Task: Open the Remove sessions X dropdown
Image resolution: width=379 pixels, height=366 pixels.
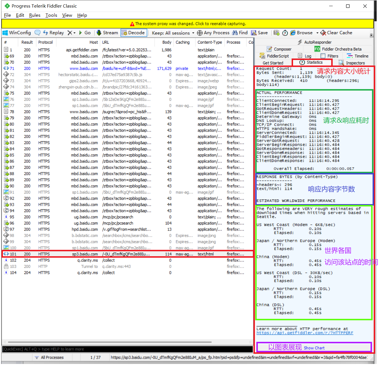Action: pyautogui.click(x=71, y=33)
